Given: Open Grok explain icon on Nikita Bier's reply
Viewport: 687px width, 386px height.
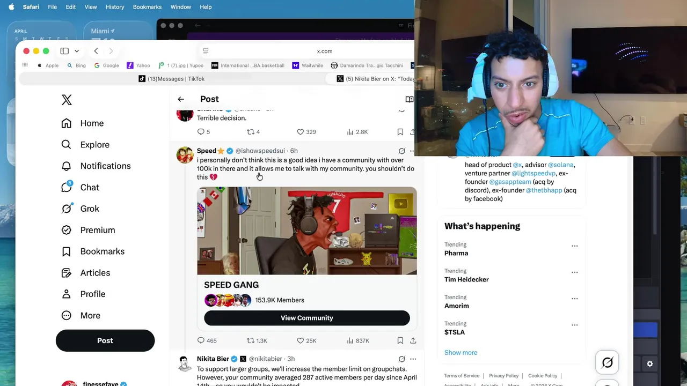Looking at the screenshot, I should [x=401, y=359].
